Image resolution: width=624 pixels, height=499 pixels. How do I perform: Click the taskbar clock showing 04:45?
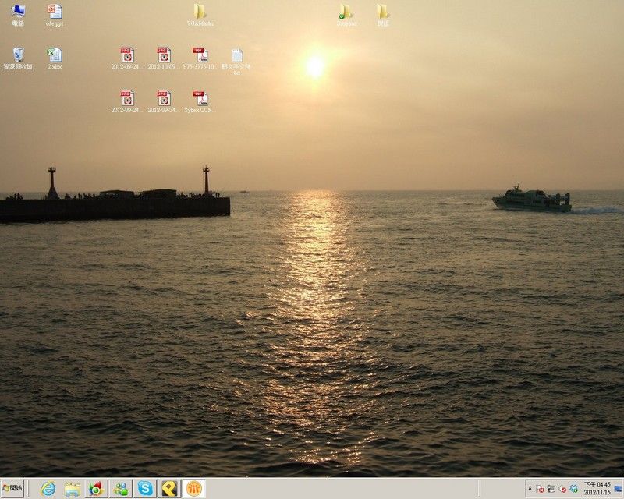point(597,489)
